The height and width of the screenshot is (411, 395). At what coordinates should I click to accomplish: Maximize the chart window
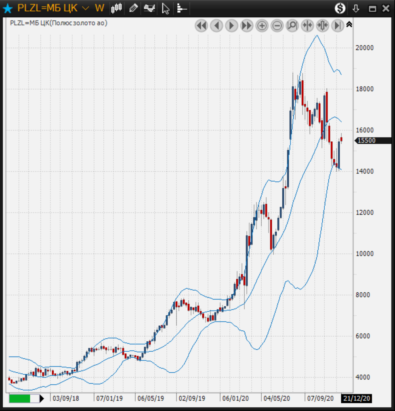pyautogui.click(x=372, y=9)
